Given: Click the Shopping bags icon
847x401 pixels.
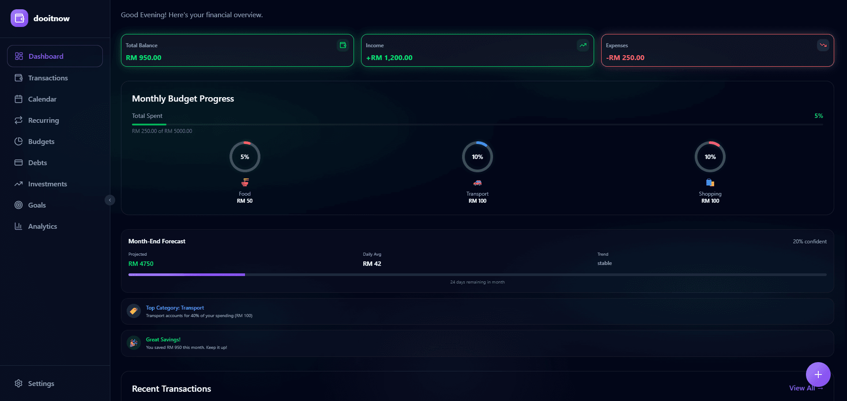Looking at the screenshot, I should pos(710,182).
